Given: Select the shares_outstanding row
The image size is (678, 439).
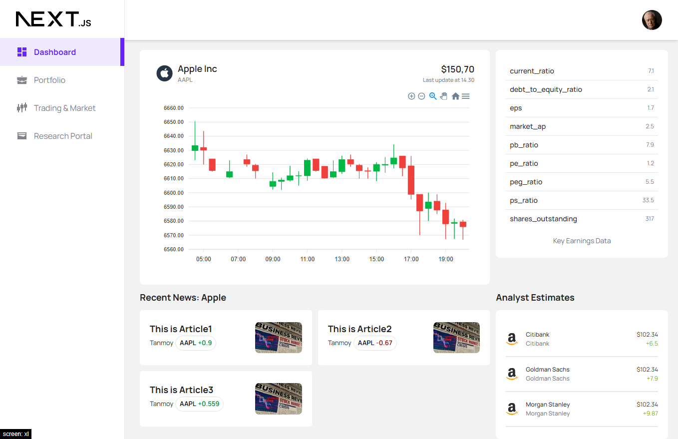Looking at the screenshot, I should click(x=582, y=219).
